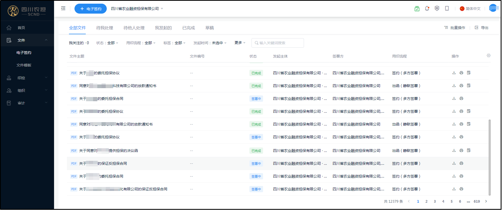Open the 发起时间 filter dropdown
Viewport: 502px width, 210px height.
pyautogui.click(x=210, y=43)
